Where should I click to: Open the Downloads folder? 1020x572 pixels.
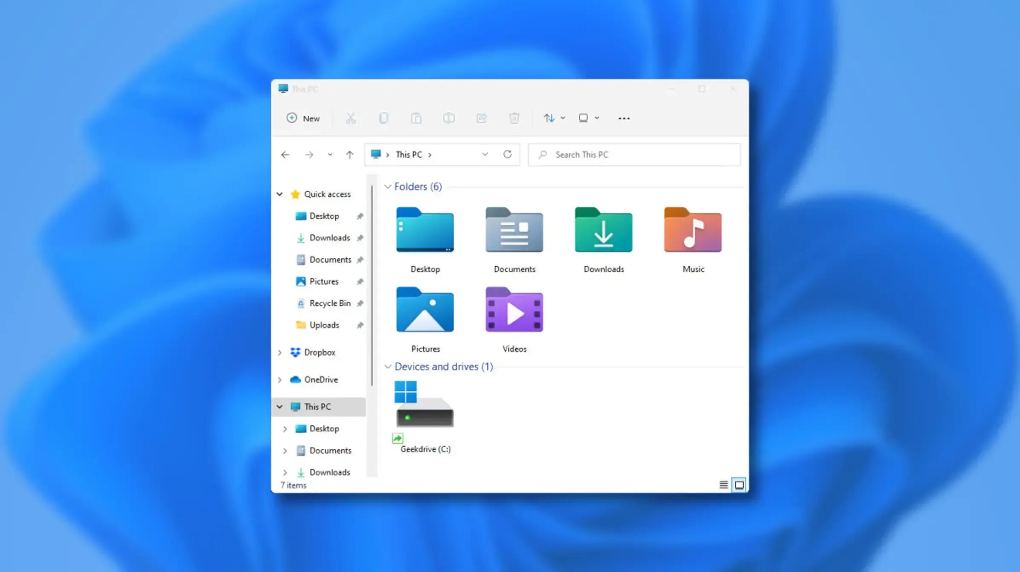[x=603, y=238]
